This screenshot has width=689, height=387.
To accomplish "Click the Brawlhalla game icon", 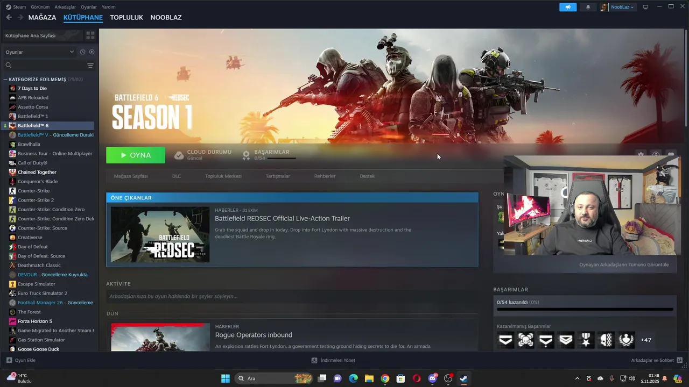I will [x=12, y=144].
